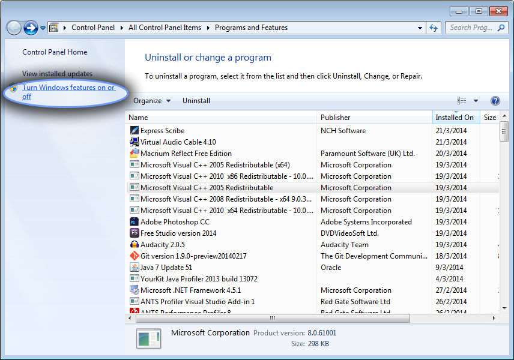Click the search magnifier icon
Viewport: 514px width, 360px height.
click(501, 28)
